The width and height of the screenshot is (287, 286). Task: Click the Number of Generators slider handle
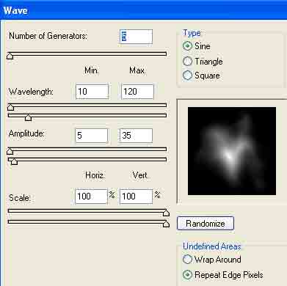click(10, 56)
